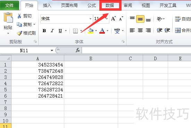The height and width of the screenshot is (128, 191).
Task: Toggle middle vertical alignment button
Action: pos(140,19)
